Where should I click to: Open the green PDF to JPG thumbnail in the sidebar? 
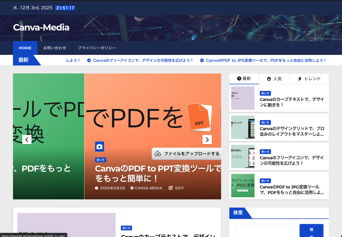pyautogui.click(x=243, y=186)
